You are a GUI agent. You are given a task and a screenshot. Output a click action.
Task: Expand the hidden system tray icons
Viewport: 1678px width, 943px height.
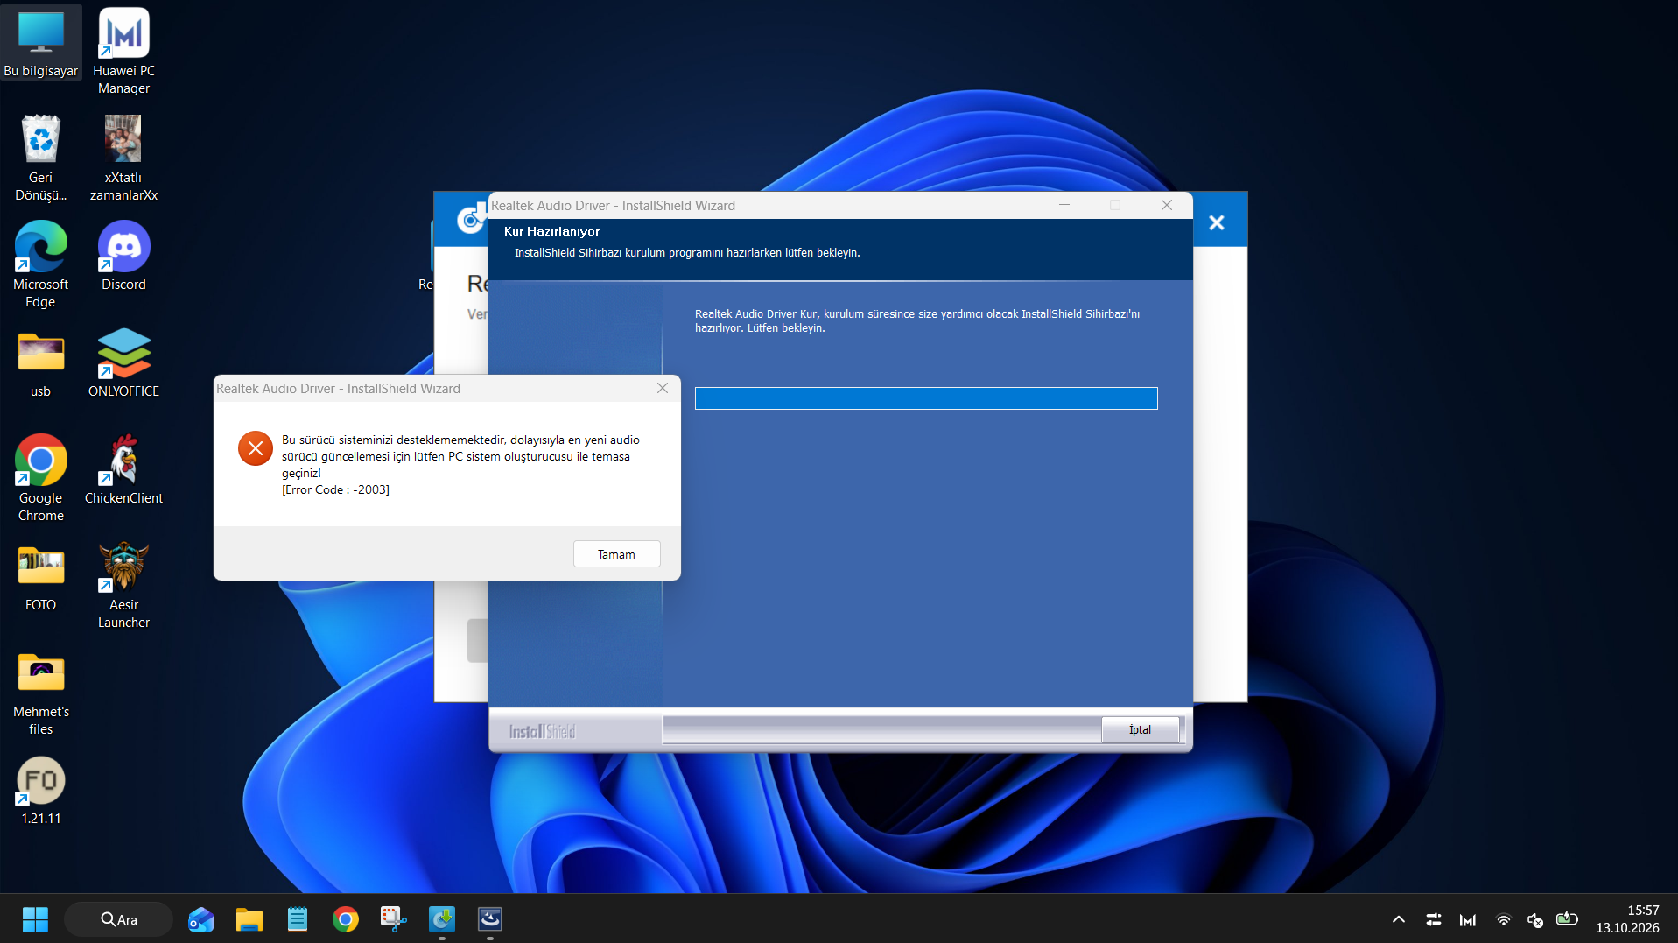click(x=1399, y=919)
